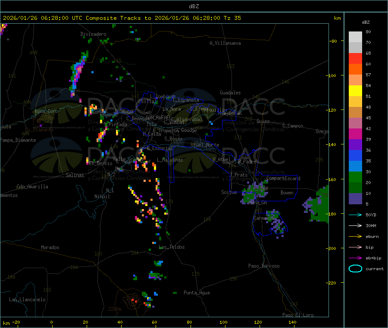Click the Paso_El_Loro map label
Screen dimensions: 388x328
click(298, 315)
